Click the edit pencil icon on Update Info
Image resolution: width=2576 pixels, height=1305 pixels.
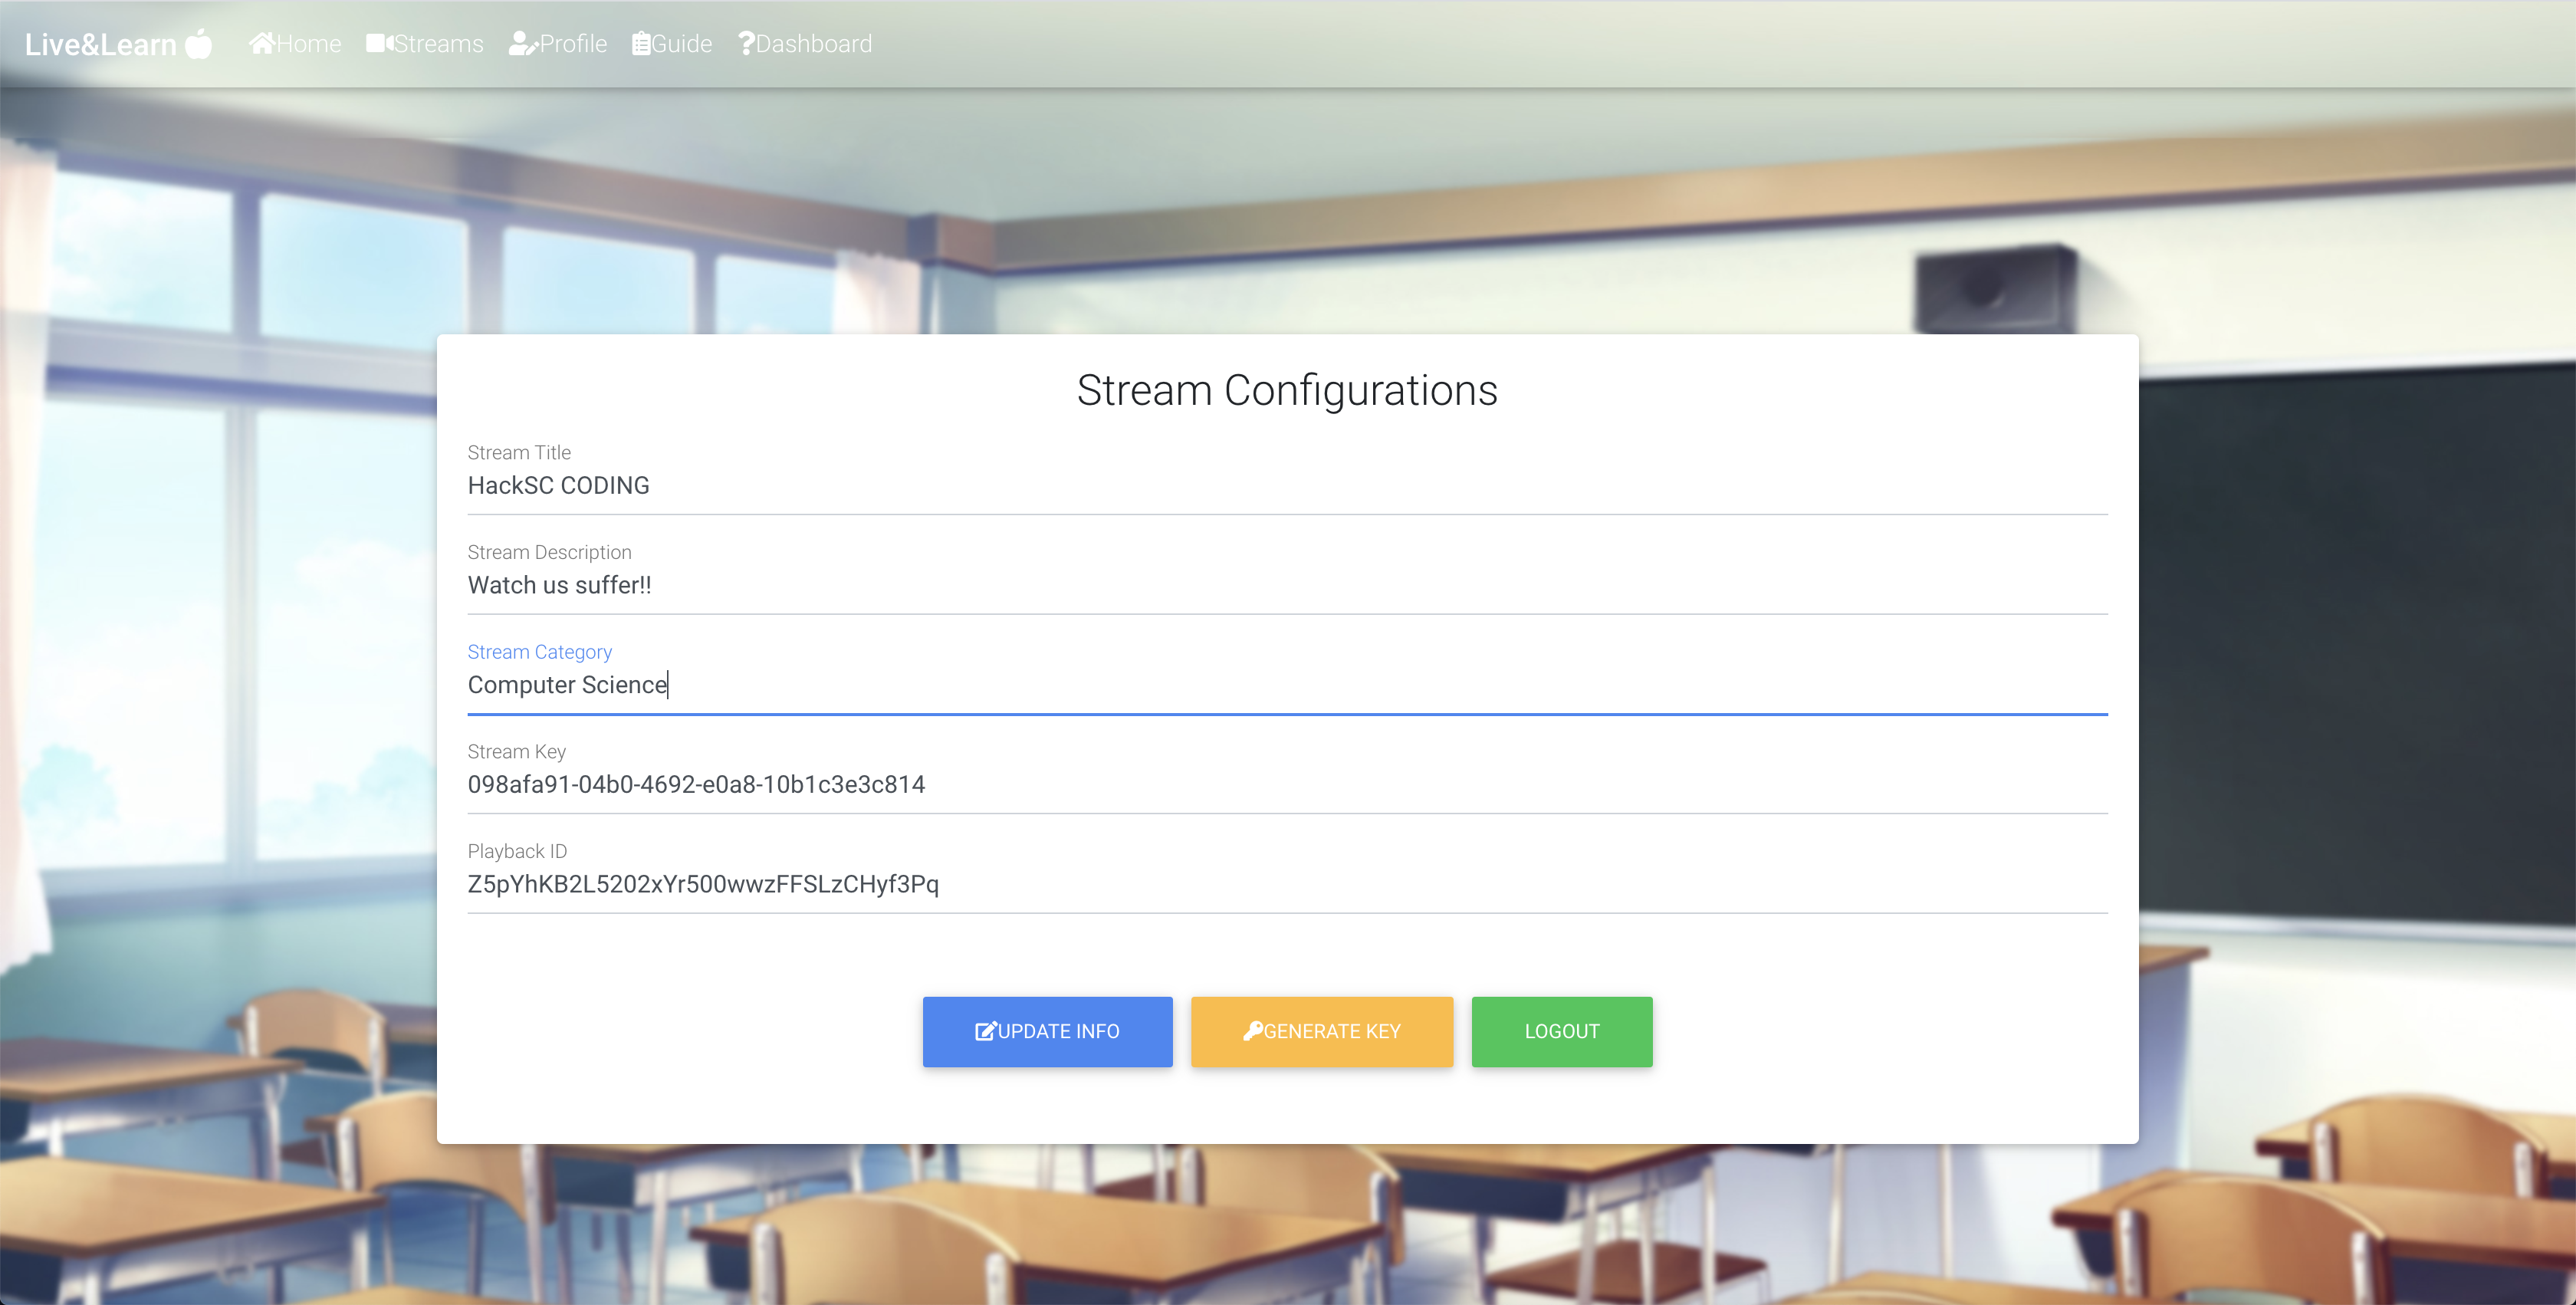coord(985,1031)
